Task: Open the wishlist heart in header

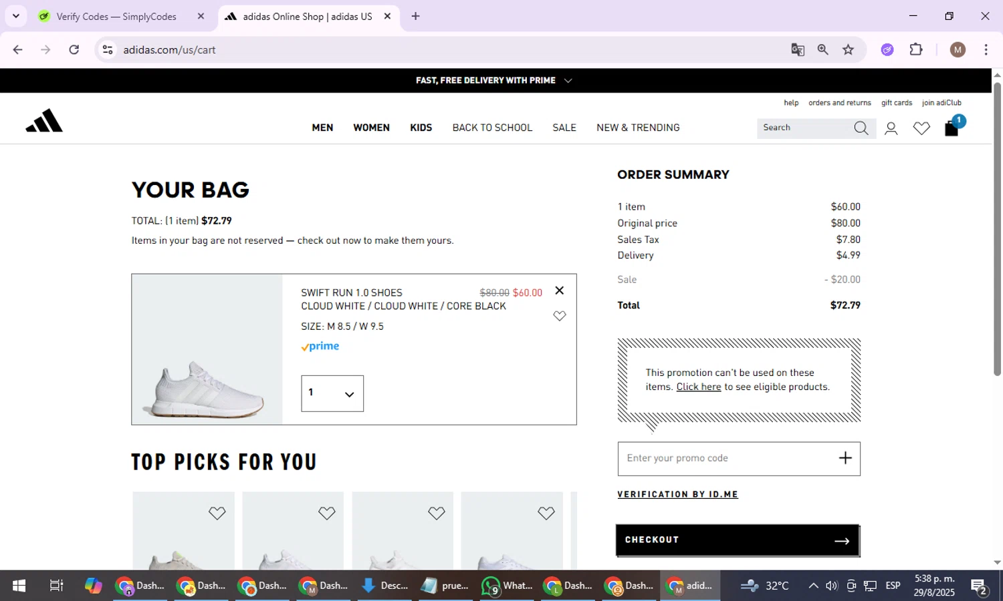Action: click(x=921, y=128)
